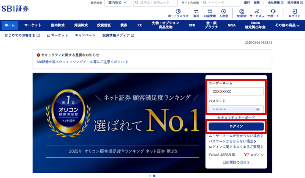Click the マーケット sub-navigation link
305x178 pixels.
pos(57,35)
